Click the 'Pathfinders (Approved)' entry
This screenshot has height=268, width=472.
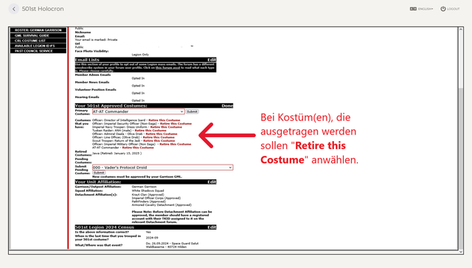point(149,202)
